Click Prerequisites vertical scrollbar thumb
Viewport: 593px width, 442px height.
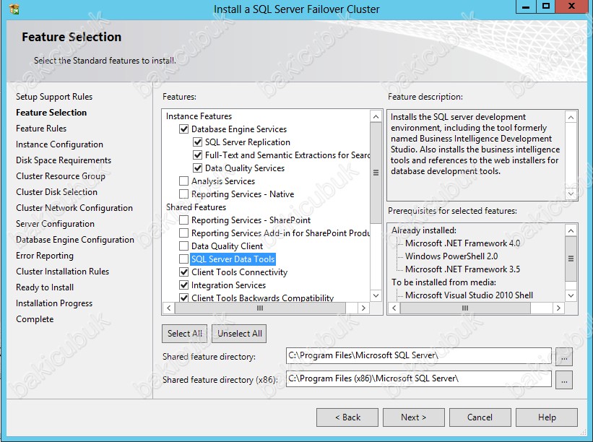[571, 259]
